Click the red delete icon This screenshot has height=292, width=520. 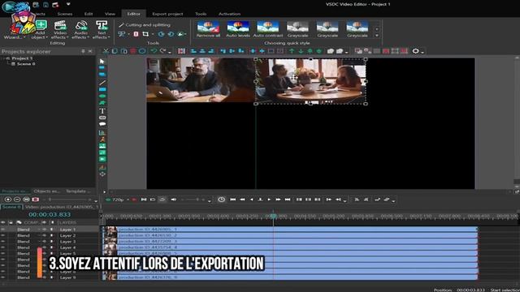point(133,51)
